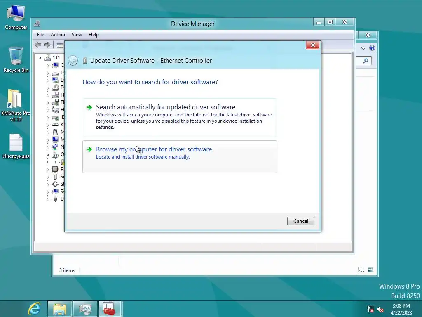The height and width of the screenshot is (317, 422).
Task: Select the Storage controllers category icon
Action: coord(55,184)
